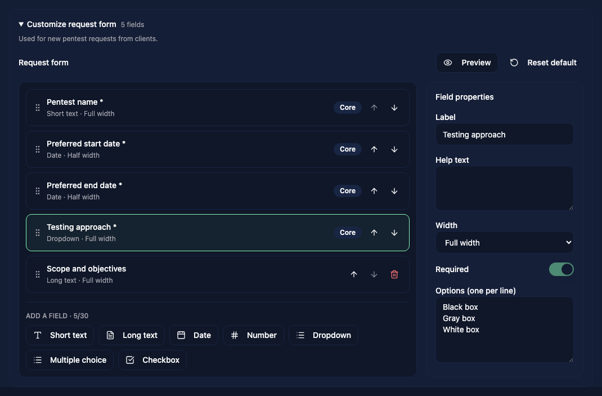
Task: Edit the Options text area
Action: [505, 330]
